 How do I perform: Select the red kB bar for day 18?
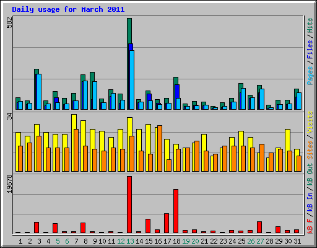pos(176,211)
